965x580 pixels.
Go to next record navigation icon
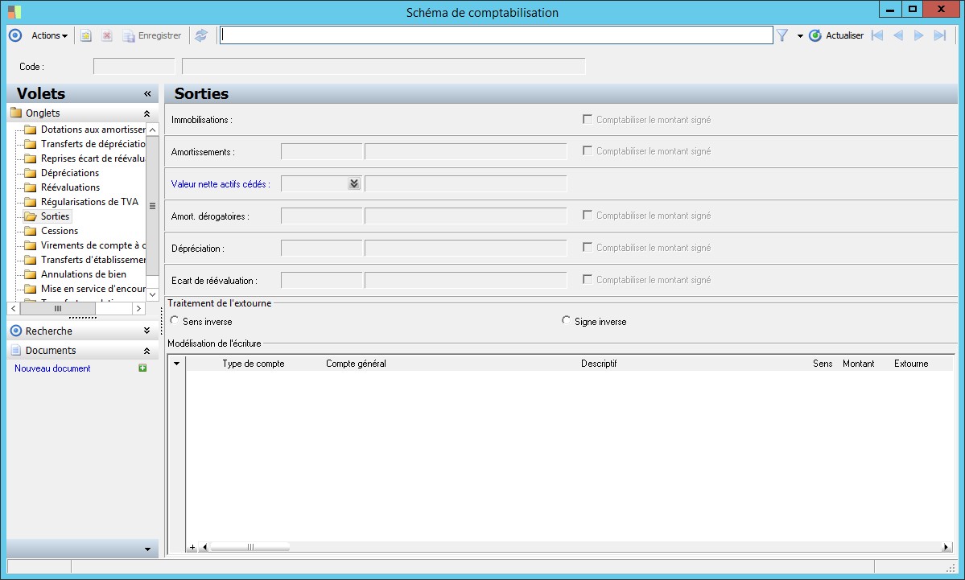919,35
